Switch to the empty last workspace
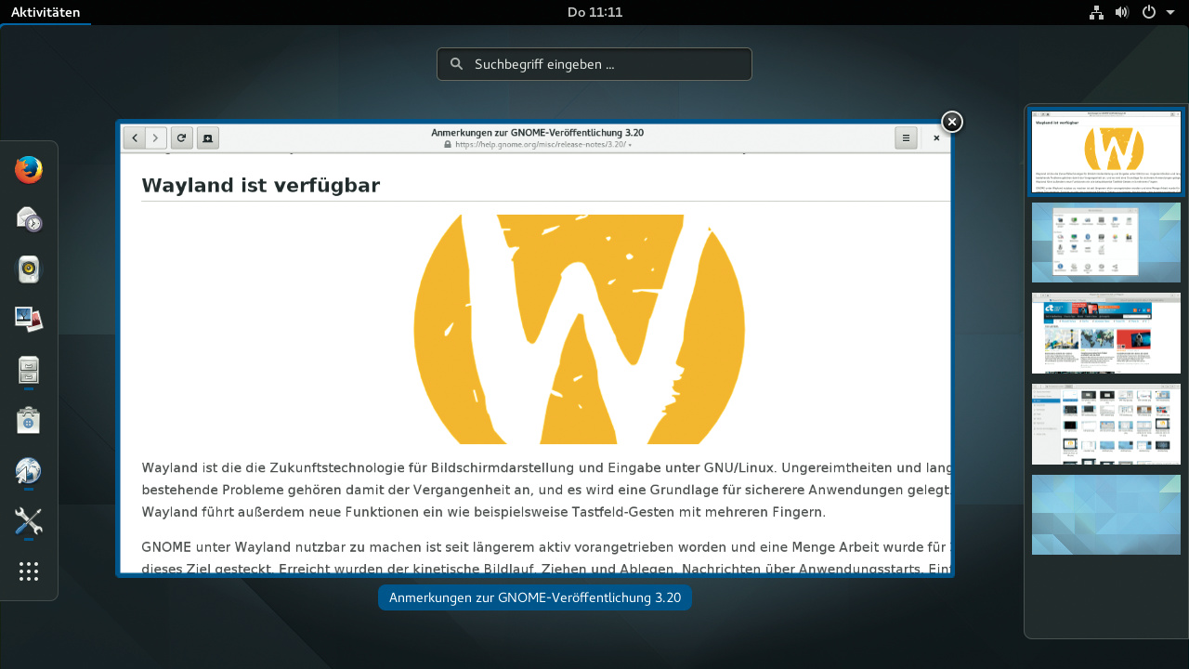Image resolution: width=1189 pixels, height=669 pixels. [1105, 515]
